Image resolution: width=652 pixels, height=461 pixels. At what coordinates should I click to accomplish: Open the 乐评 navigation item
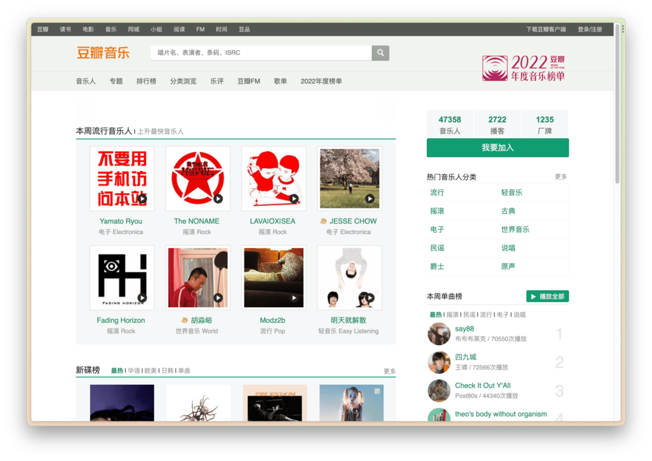click(x=217, y=81)
